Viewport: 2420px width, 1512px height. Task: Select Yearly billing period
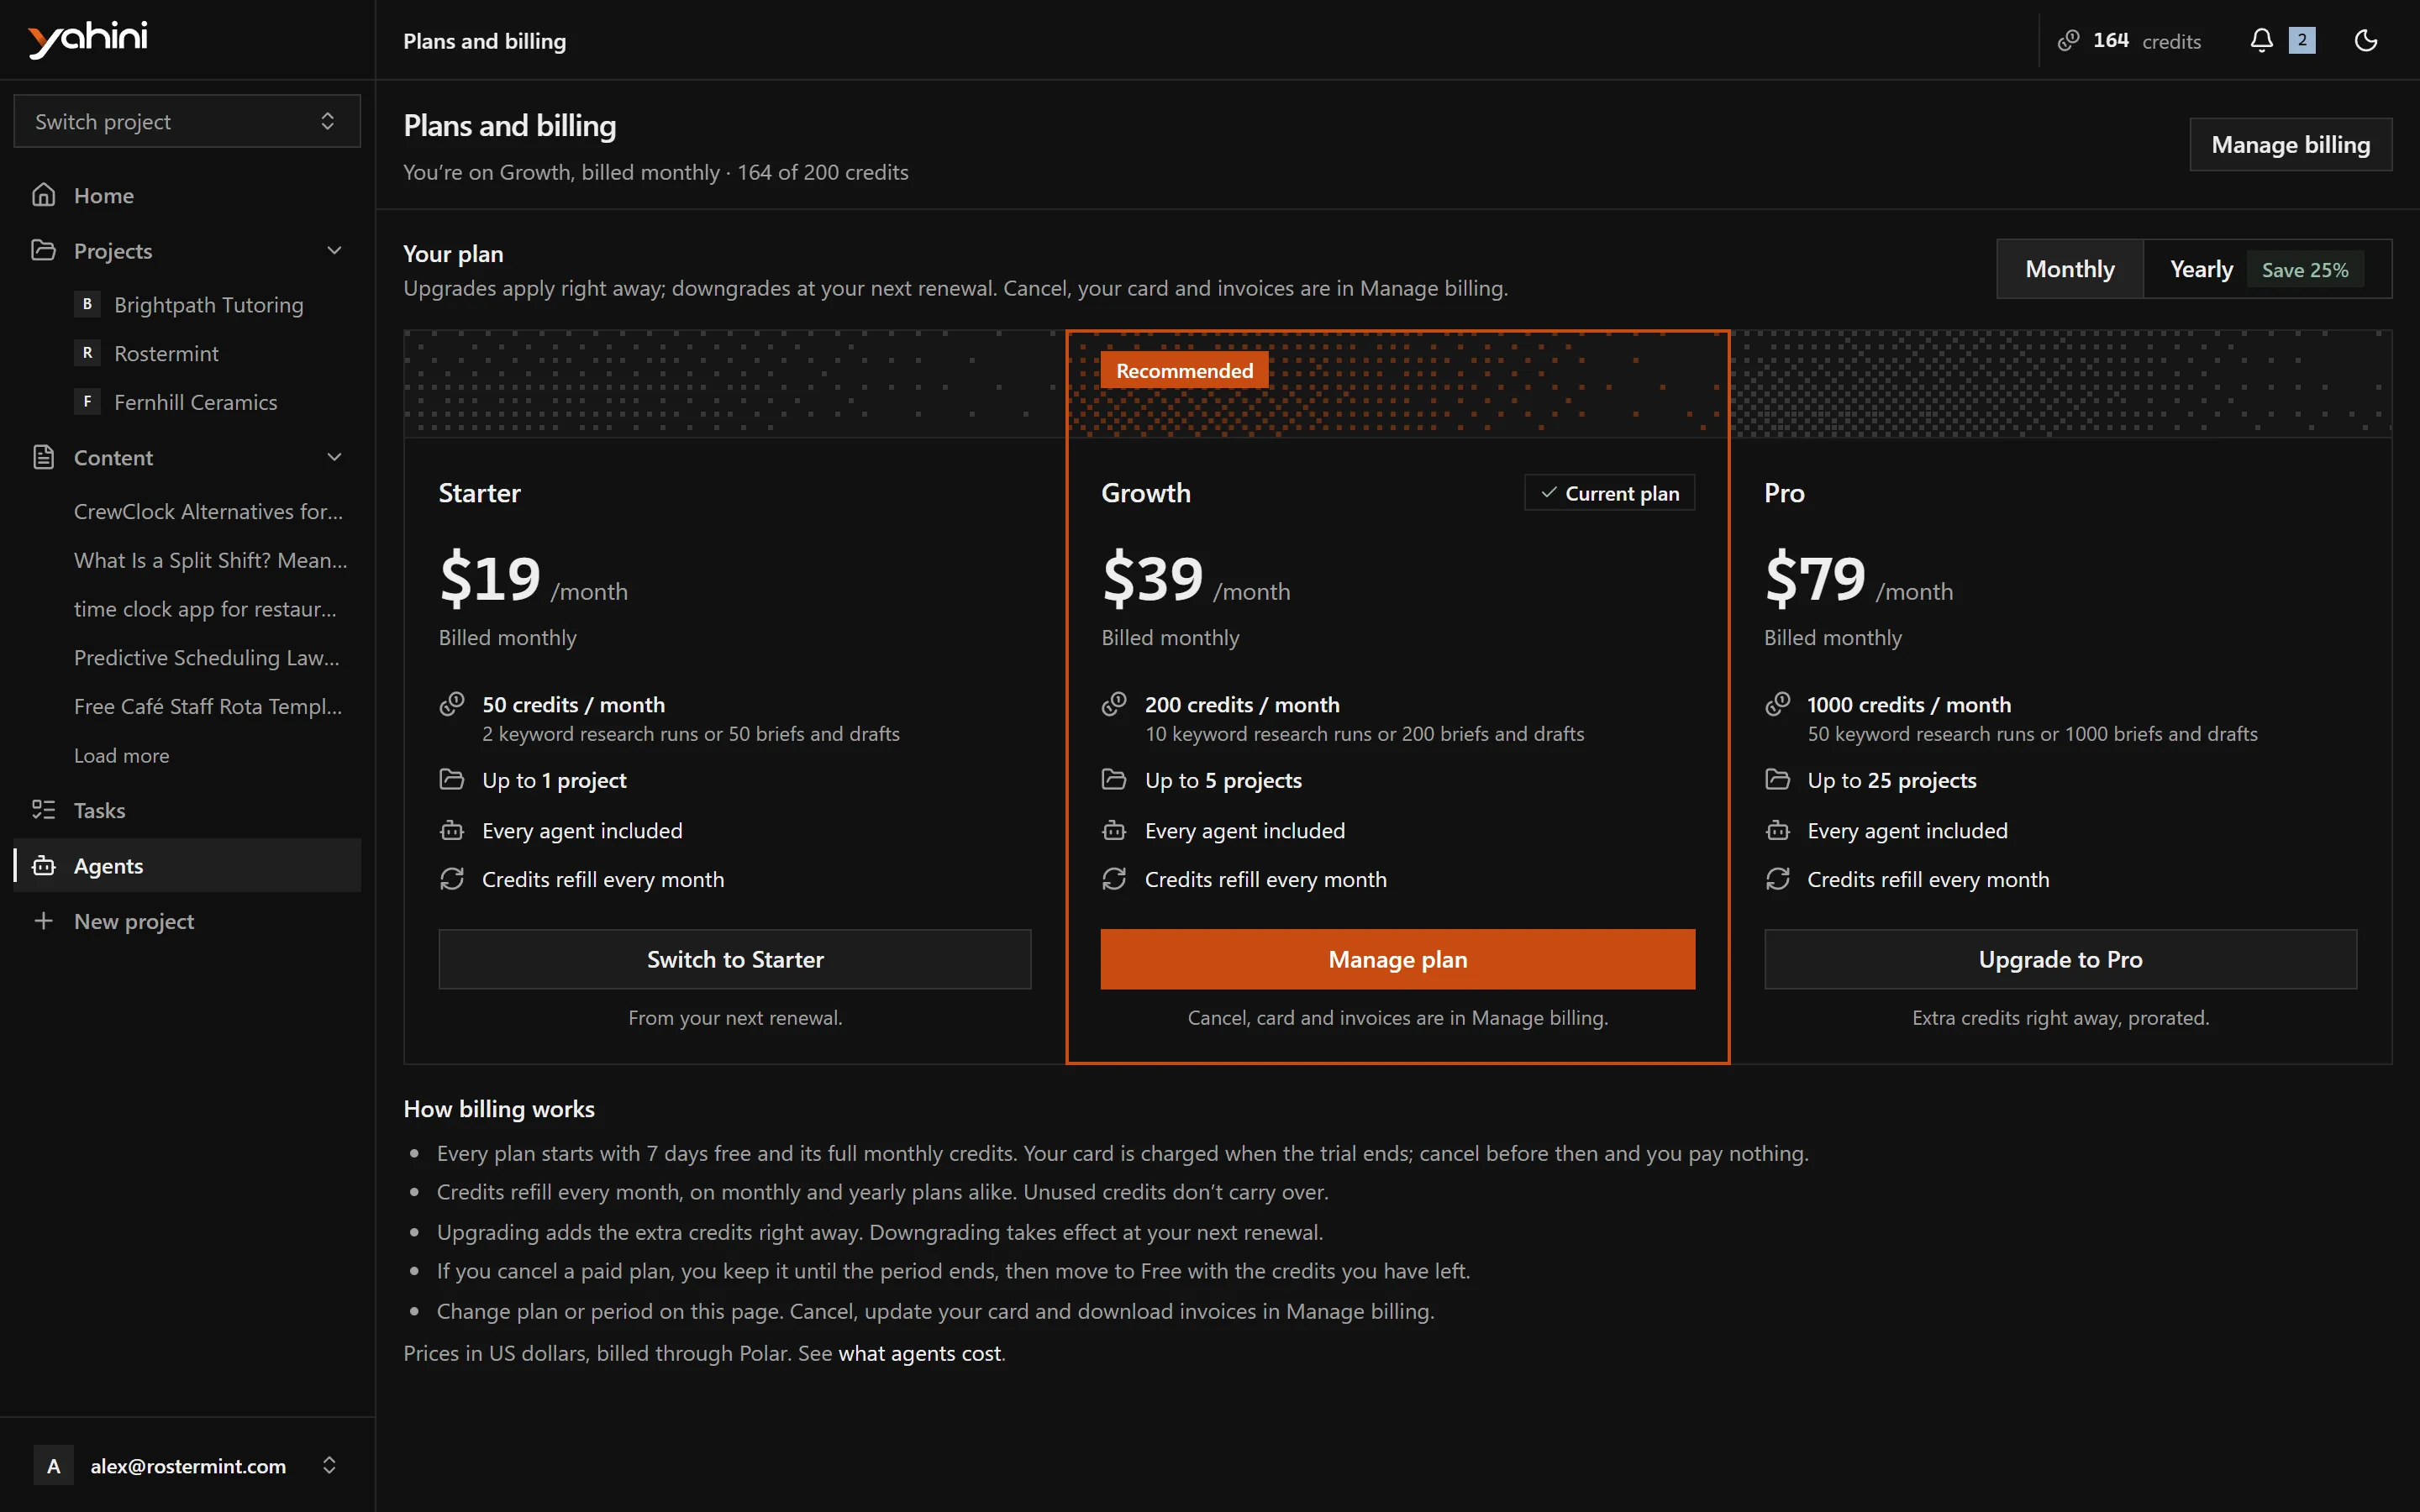pyautogui.click(x=2267, y=269)
